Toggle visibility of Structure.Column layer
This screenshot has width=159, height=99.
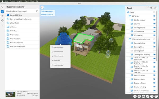154,83
